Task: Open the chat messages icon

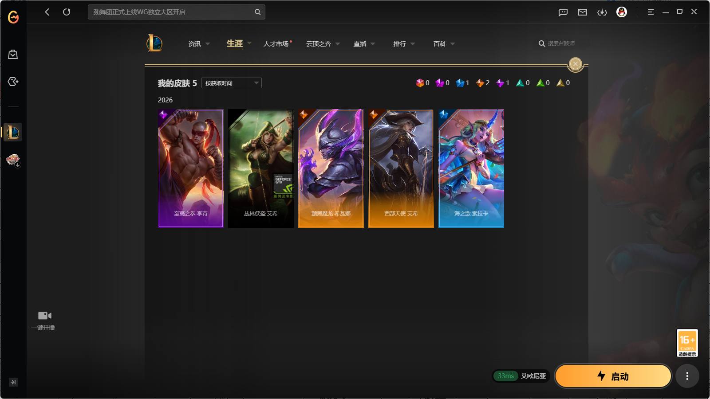Action: [563, 12]
